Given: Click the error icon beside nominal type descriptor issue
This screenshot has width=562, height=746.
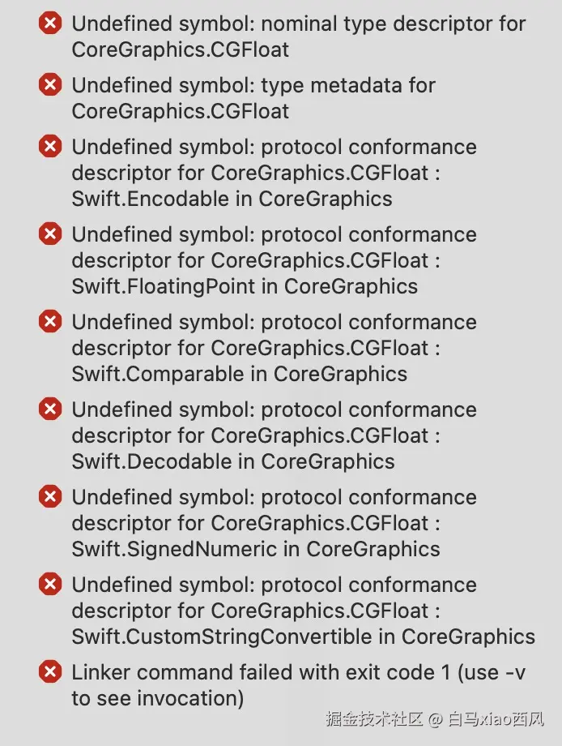Looking at the screenshot, I should pos(50,24).
